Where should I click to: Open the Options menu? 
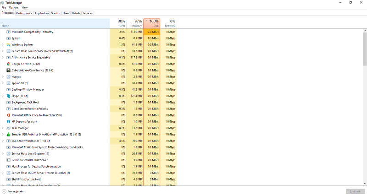point(14,7)
